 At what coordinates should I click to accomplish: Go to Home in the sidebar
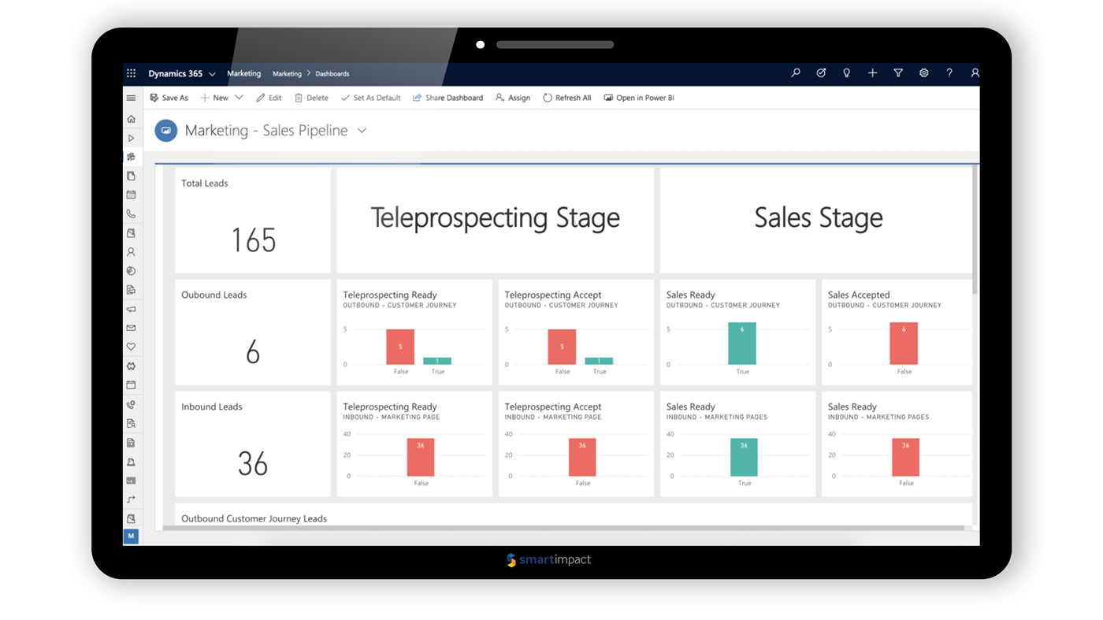click(x=131, y=119)
